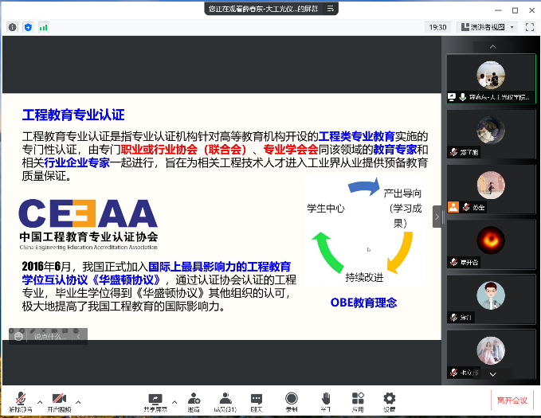Click muted mic icon on black hole tile
This screenshot has height=418, width=541.
pyautogui.click(x=453, y=262)
